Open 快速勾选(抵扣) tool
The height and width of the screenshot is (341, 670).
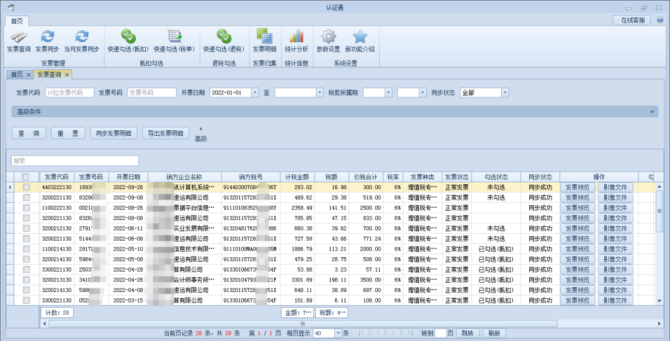[128, 42]
